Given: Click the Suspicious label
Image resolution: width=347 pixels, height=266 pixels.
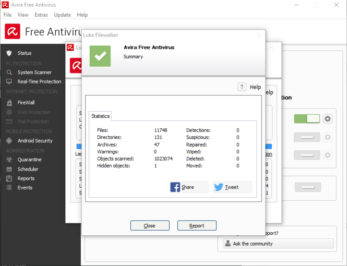Looking at the screenshot, I should click(x=198, y=137).
